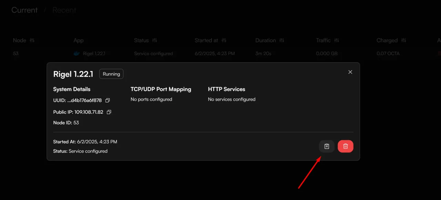The image size is (441, 200).
Task: Copy the UUID value
Action: coord(107,100)
